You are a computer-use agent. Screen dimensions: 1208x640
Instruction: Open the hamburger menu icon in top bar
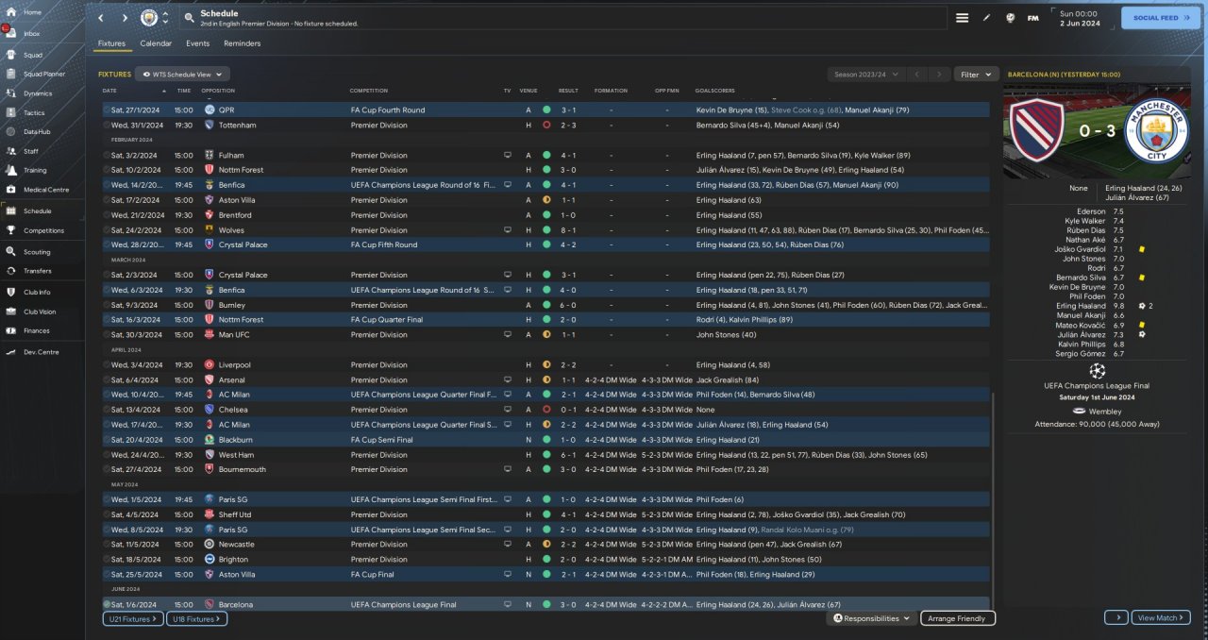[x=962, y=18]
